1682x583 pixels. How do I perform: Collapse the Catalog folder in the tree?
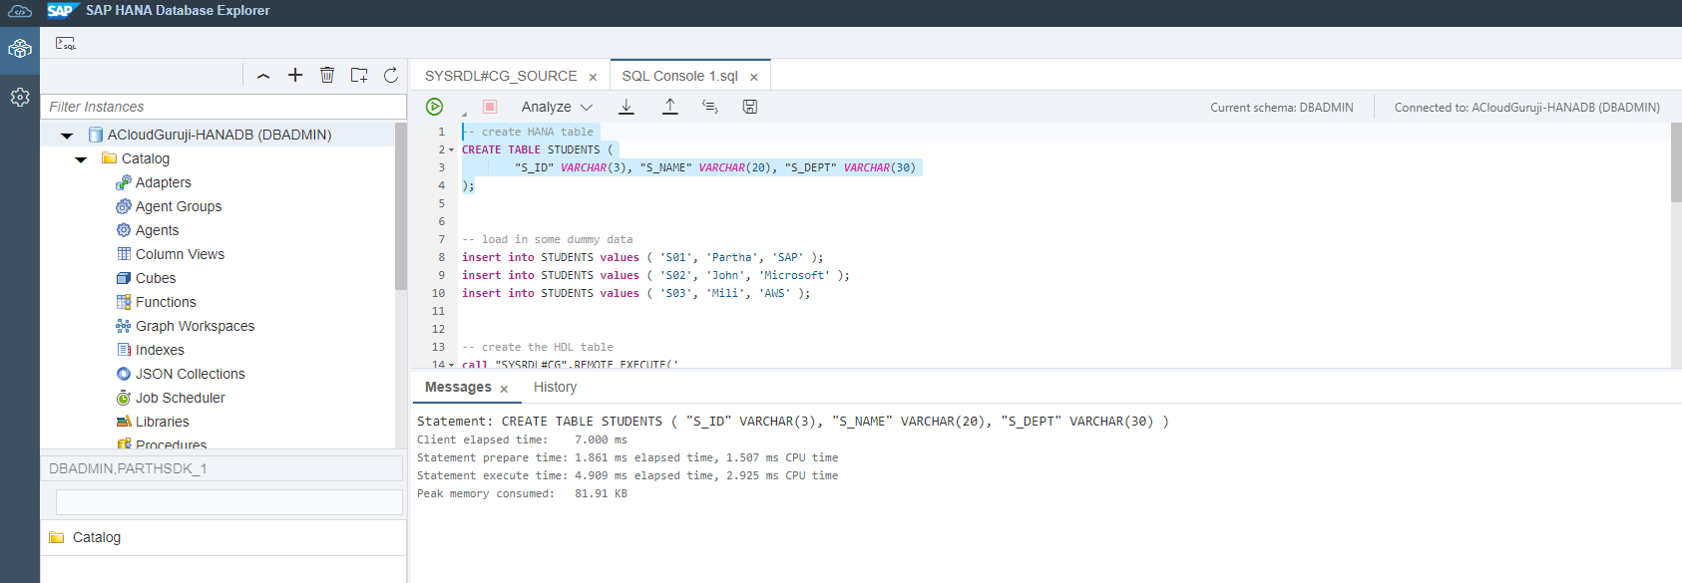coord(81,159)
